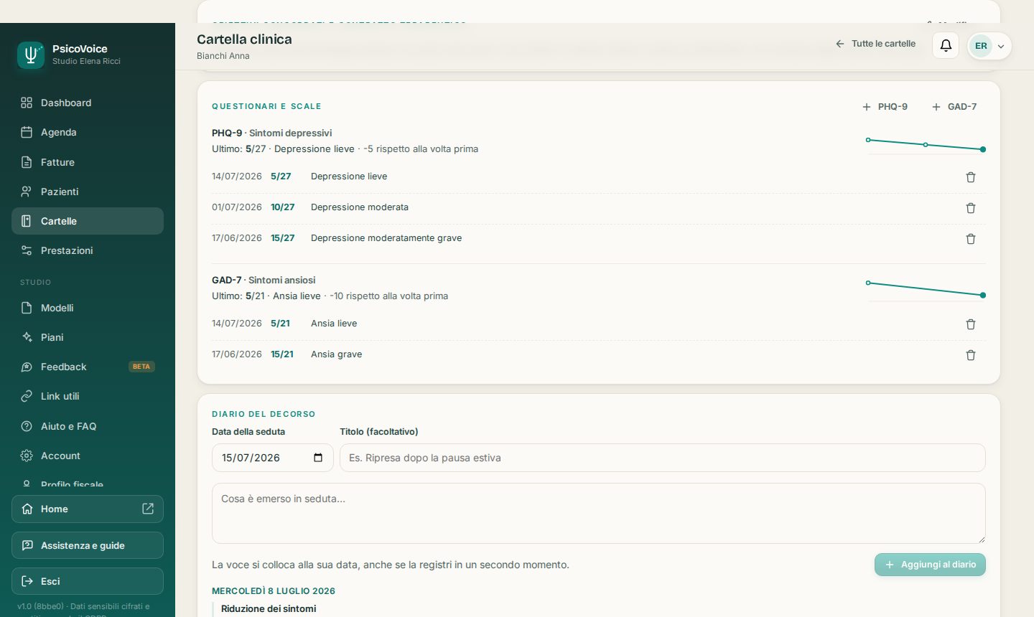Viewport: 1034px width, 617px height.
Task: Click the plus icon beside GAD-7
Action: (x=936, y=107)
